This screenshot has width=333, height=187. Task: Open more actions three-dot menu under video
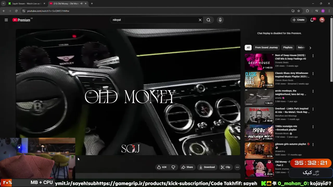coord(237,167)
